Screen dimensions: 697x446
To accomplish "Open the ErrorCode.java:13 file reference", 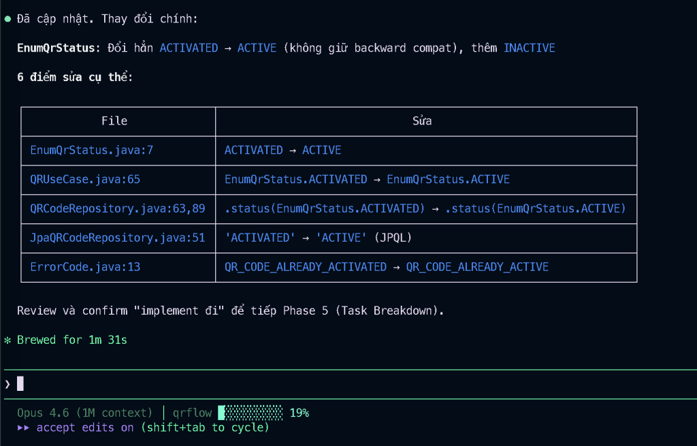I will [85, 267].
